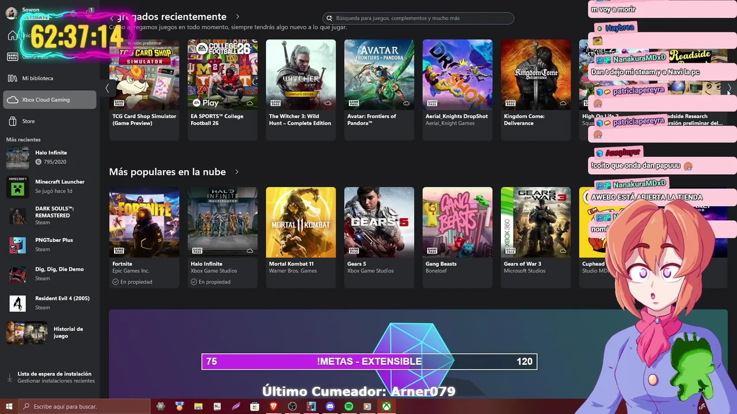Open File Explorer from taskbar
737x414 pixels.
[x=198, y=407]
